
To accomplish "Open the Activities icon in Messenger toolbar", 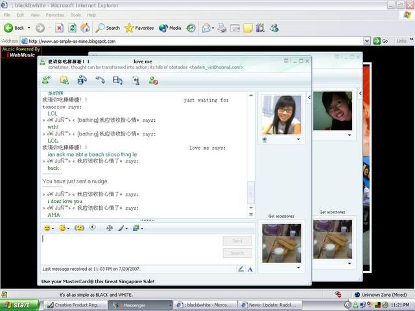I will tap(117, 80).
